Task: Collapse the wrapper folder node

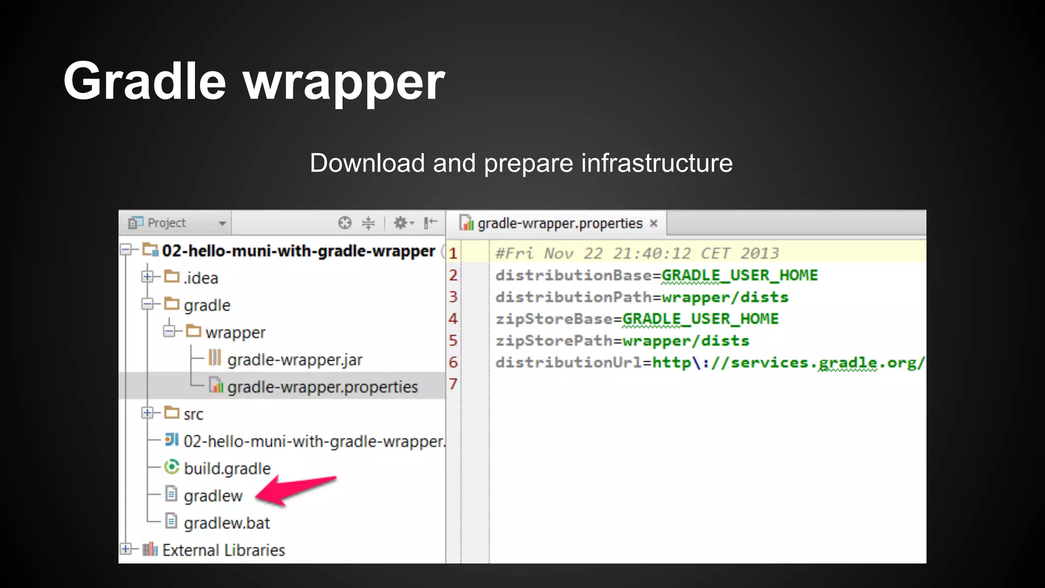Action: click(169, 332)
